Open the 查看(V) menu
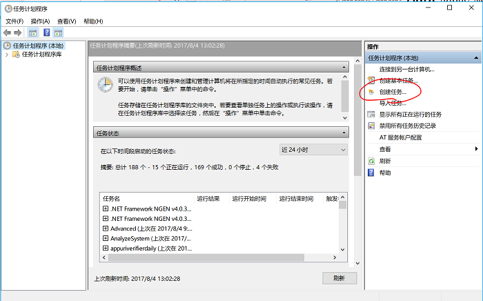Image resolution: width=483 pixels, height=301 pixels. (67, 21)
